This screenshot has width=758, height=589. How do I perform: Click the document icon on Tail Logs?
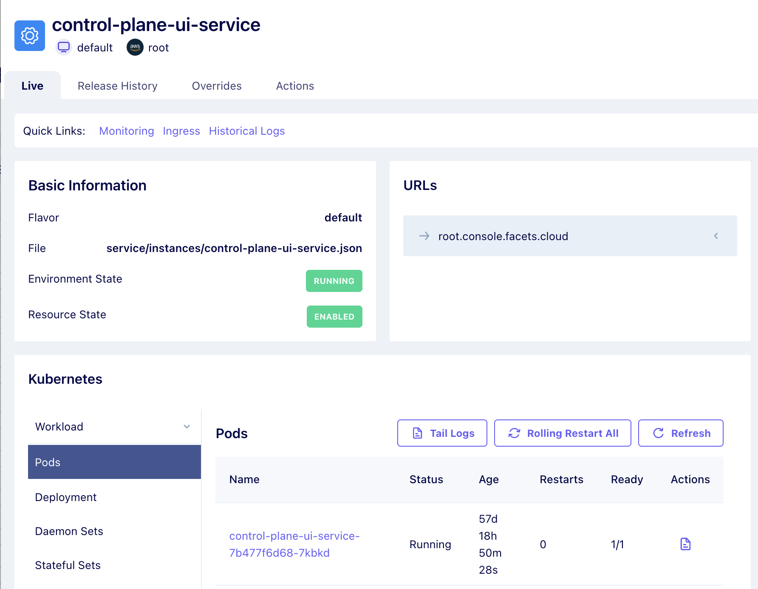[418, 433]
